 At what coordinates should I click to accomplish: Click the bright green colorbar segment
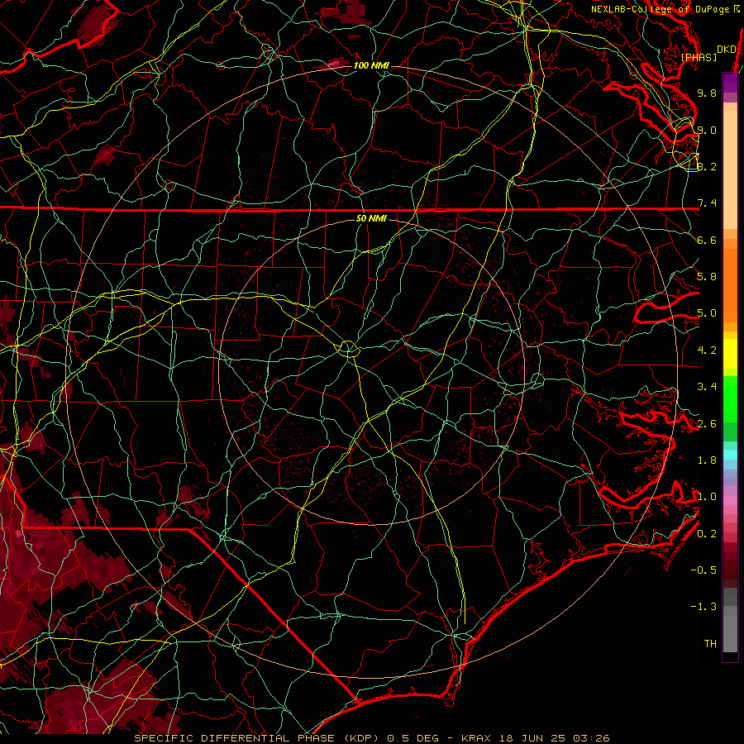730,398
